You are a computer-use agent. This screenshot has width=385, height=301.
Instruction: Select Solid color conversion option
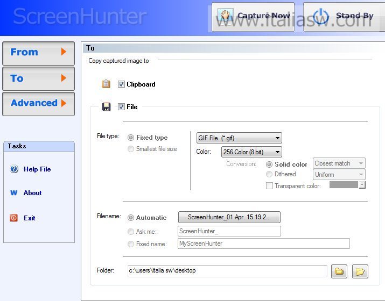click(269, 164)
